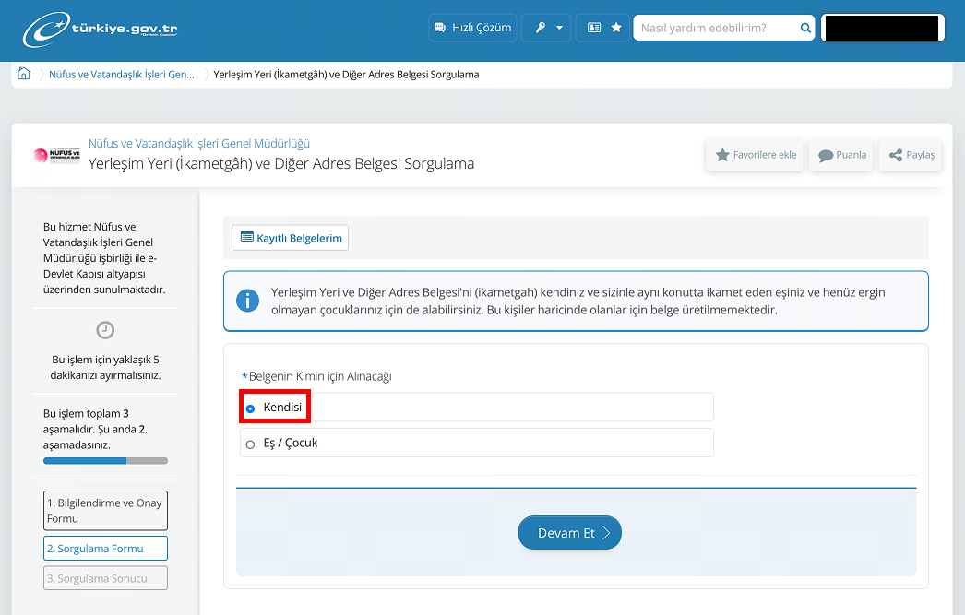Select step 2 Sorgulama Formu

coord(105,548)
